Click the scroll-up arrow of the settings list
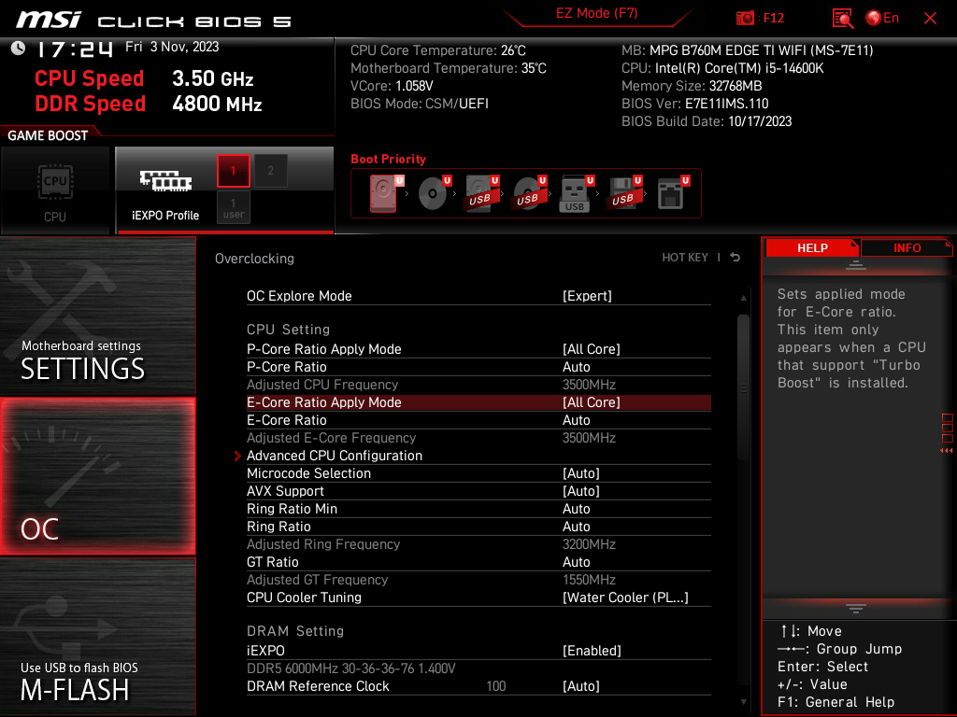The image size is (957, 717). click(x=743, y=298)
